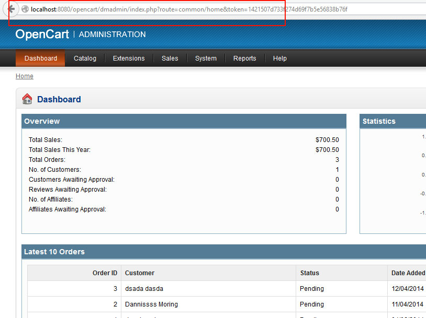Click customer name dsada dasda
Screen dimensions: 426x318
point(144,289)
